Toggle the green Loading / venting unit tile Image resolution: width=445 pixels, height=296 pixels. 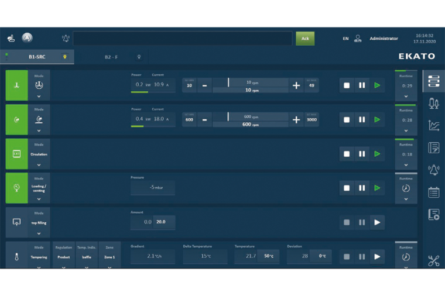pos(16,188)
